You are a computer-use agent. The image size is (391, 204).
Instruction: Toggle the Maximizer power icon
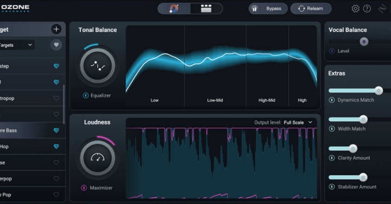pos(84,188)
